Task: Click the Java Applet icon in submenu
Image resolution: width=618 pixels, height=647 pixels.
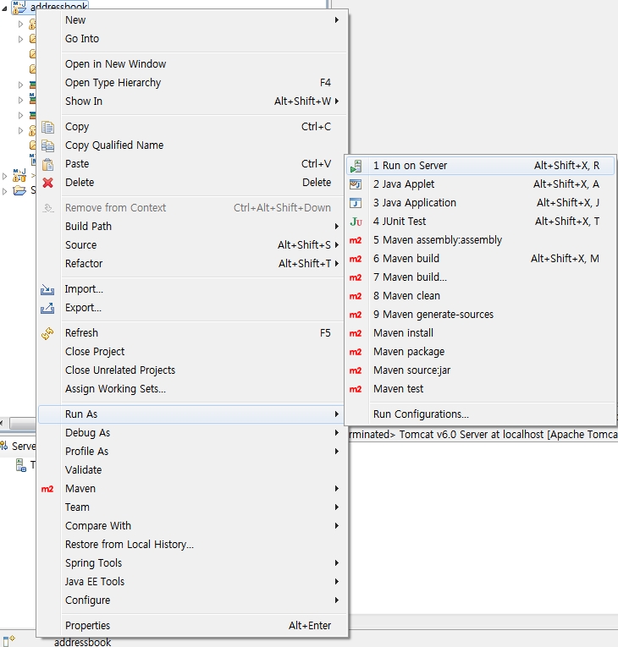Action: coord(356,184)
